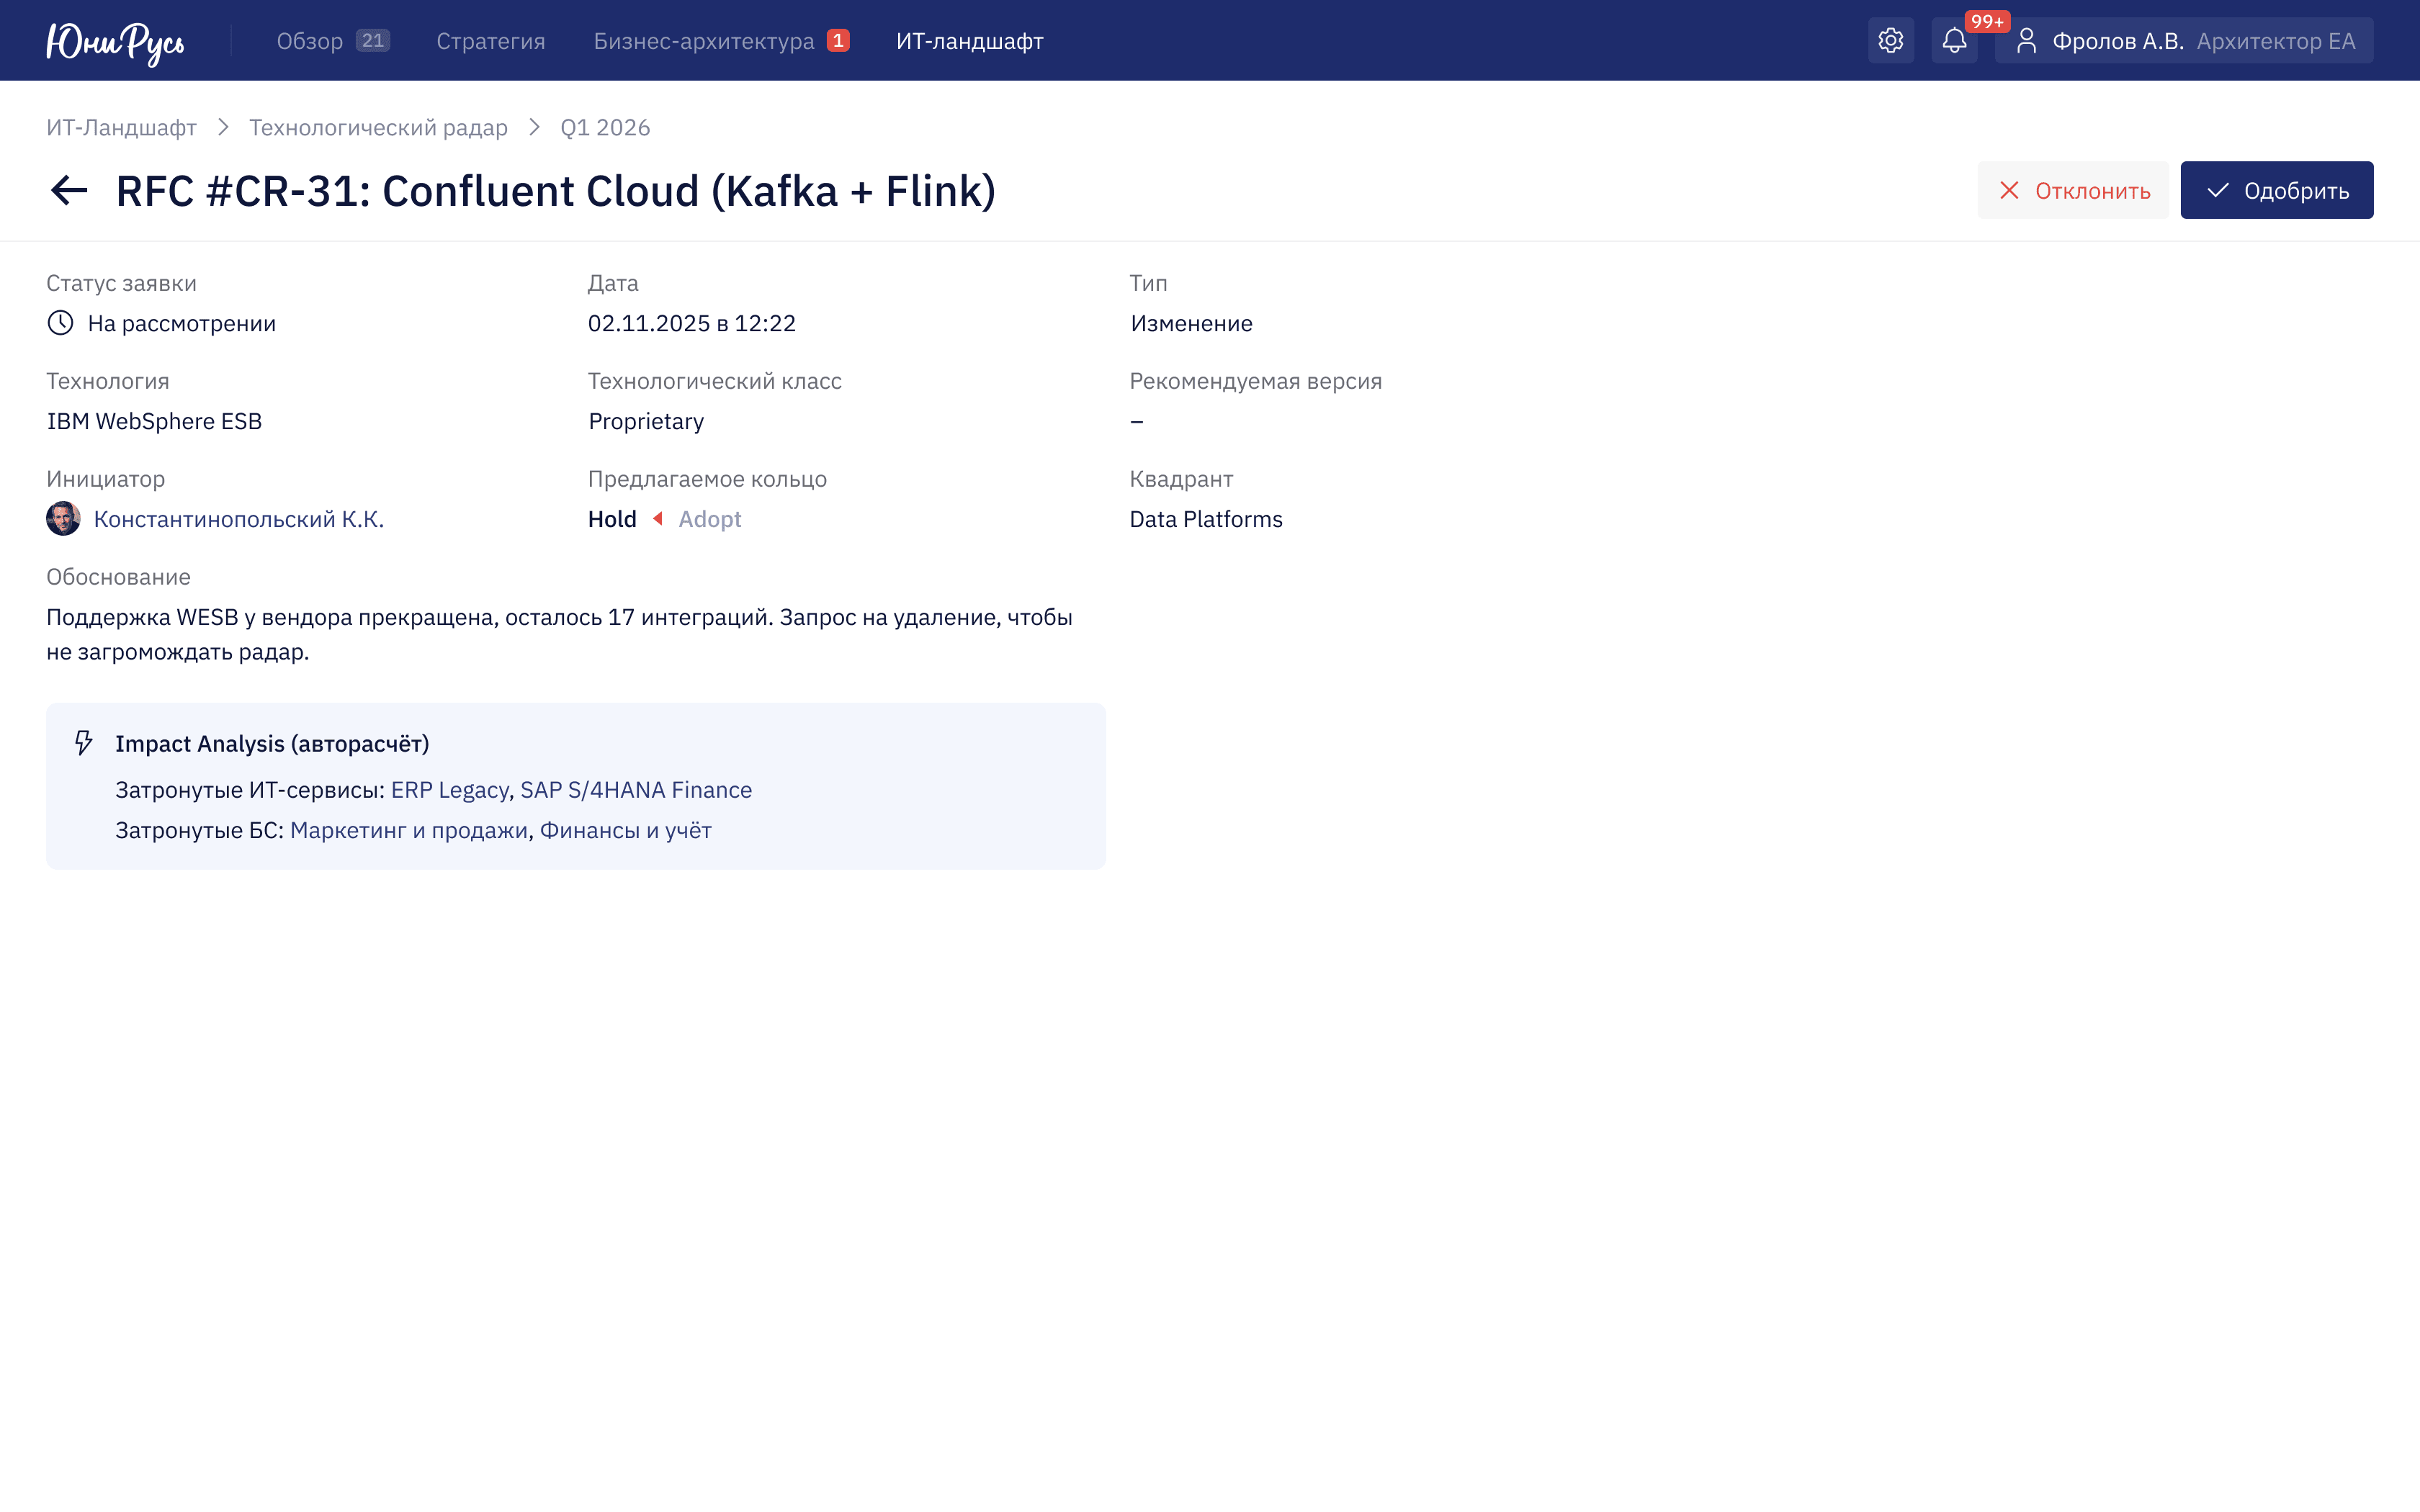2420x1512 pixels.
Task: Click the back arrow next to RFC title
Action: point(69,190)
